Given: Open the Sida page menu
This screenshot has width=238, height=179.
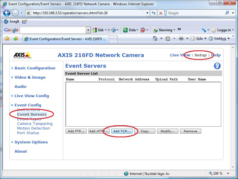Looking at the screenshot, I should point(198,38).
